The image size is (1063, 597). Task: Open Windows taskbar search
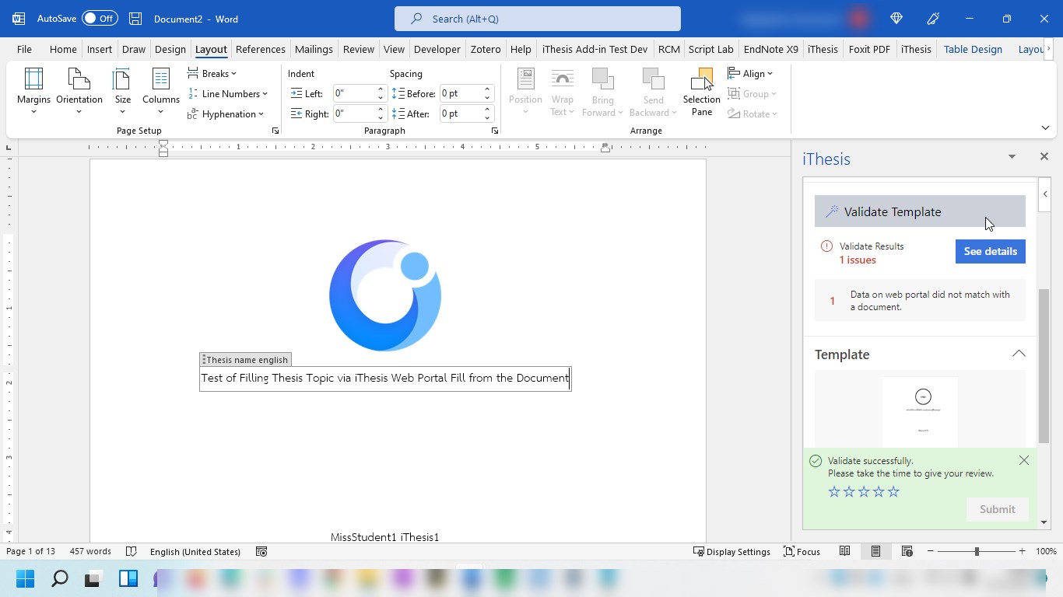[59, 578]
